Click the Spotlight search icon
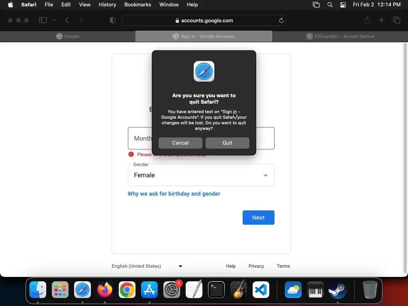408x306 pixels. pos(330,5)
